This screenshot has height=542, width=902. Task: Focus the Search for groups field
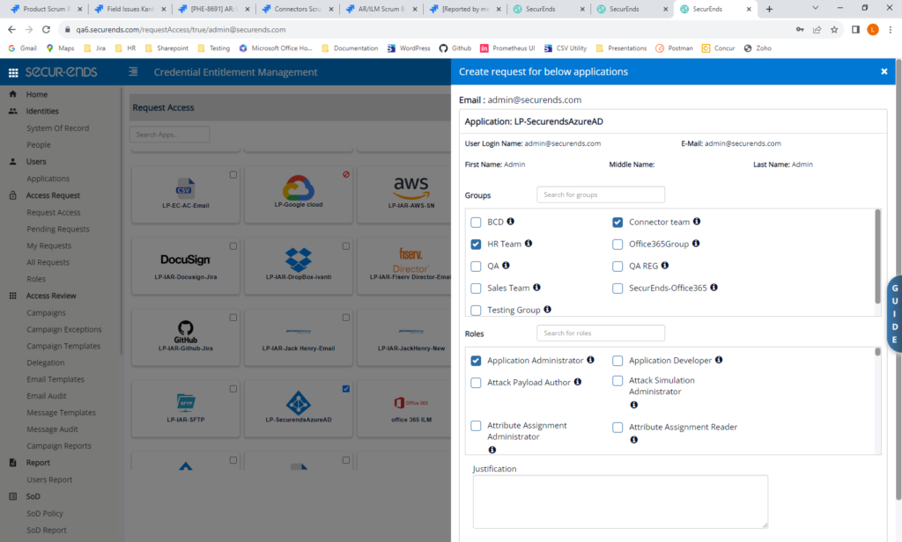601,194
